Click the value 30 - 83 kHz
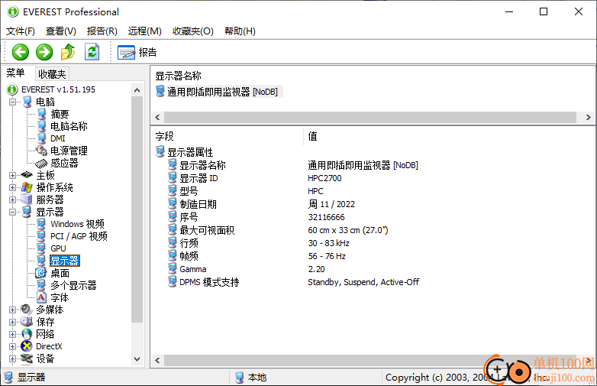This screenshot has height=386, width=597. pos(328,243)
